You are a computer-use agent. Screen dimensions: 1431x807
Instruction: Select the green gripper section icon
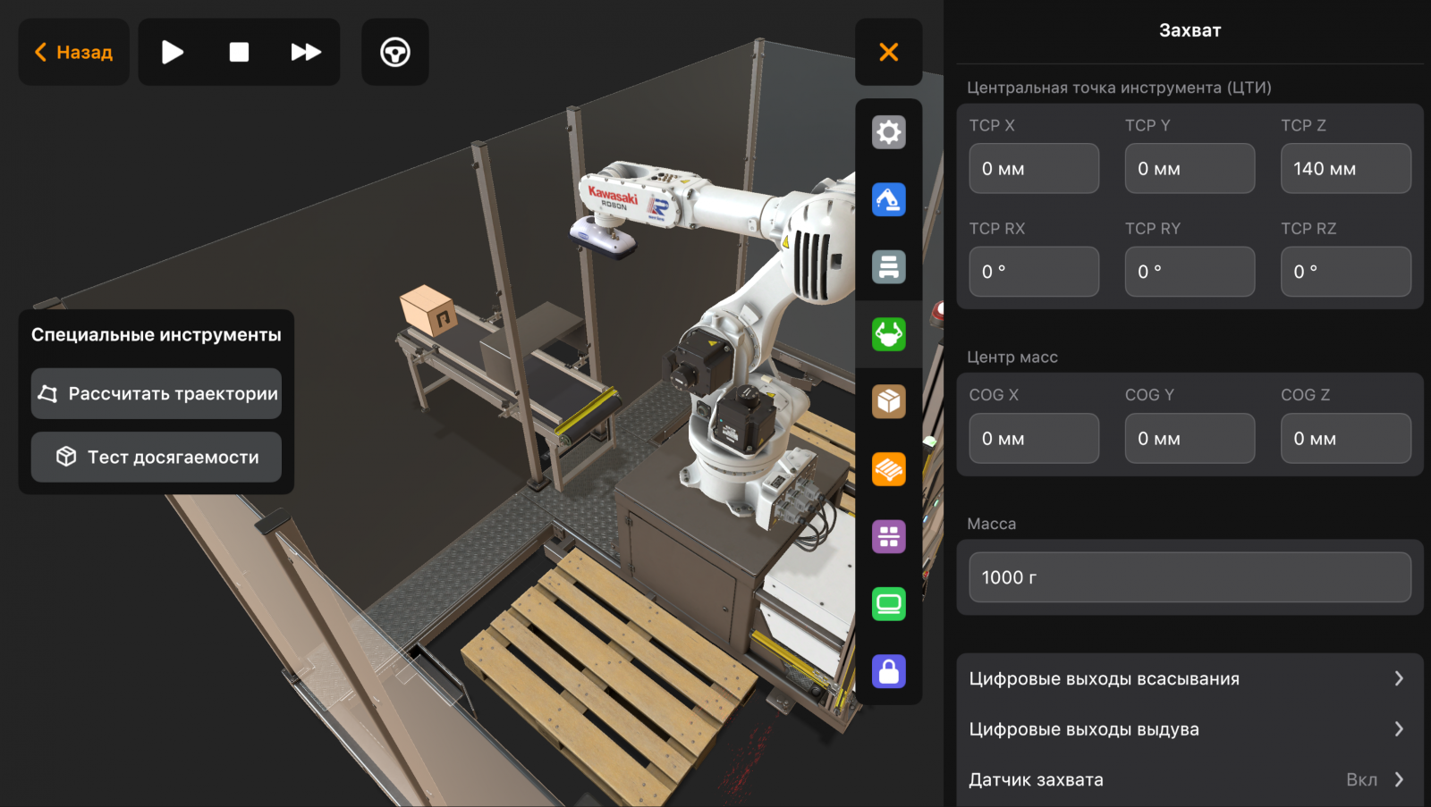click(889, 334)
